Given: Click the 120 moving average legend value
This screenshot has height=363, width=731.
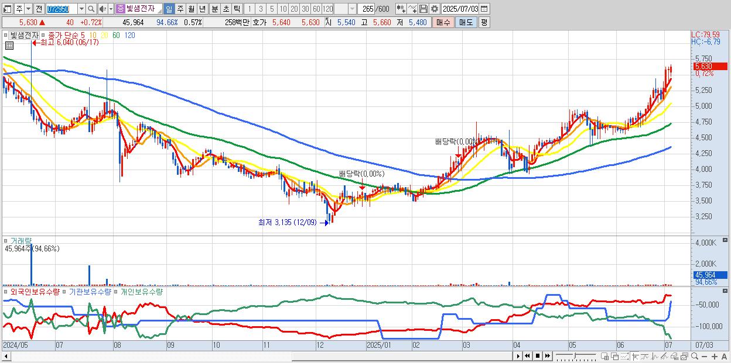Looking at the screenshot, I should 130,36.
